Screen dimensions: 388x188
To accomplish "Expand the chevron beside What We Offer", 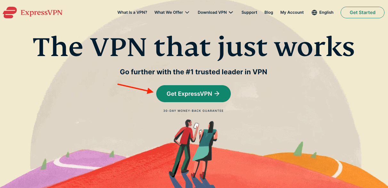I will pos(187,12).
